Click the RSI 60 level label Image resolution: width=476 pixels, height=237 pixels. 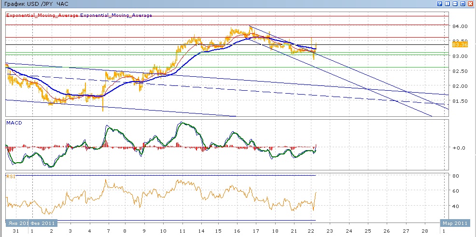click(455, 191)
